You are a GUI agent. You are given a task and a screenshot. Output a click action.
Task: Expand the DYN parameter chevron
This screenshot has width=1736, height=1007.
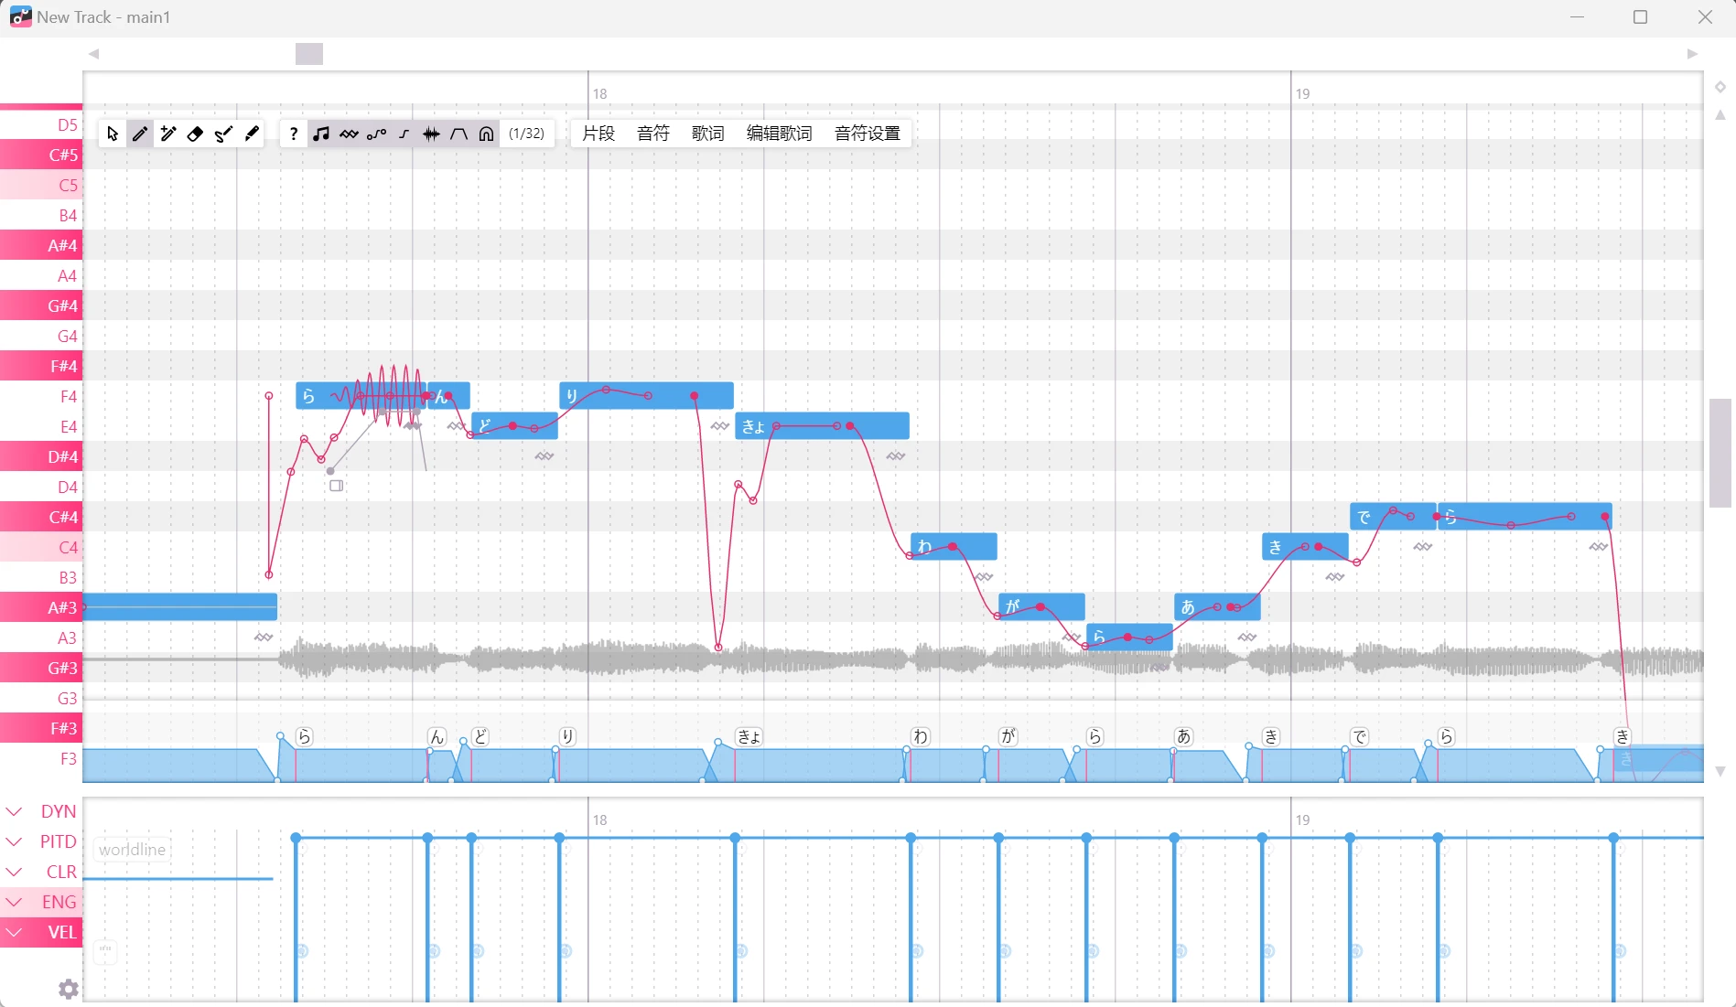coord(14,811)
